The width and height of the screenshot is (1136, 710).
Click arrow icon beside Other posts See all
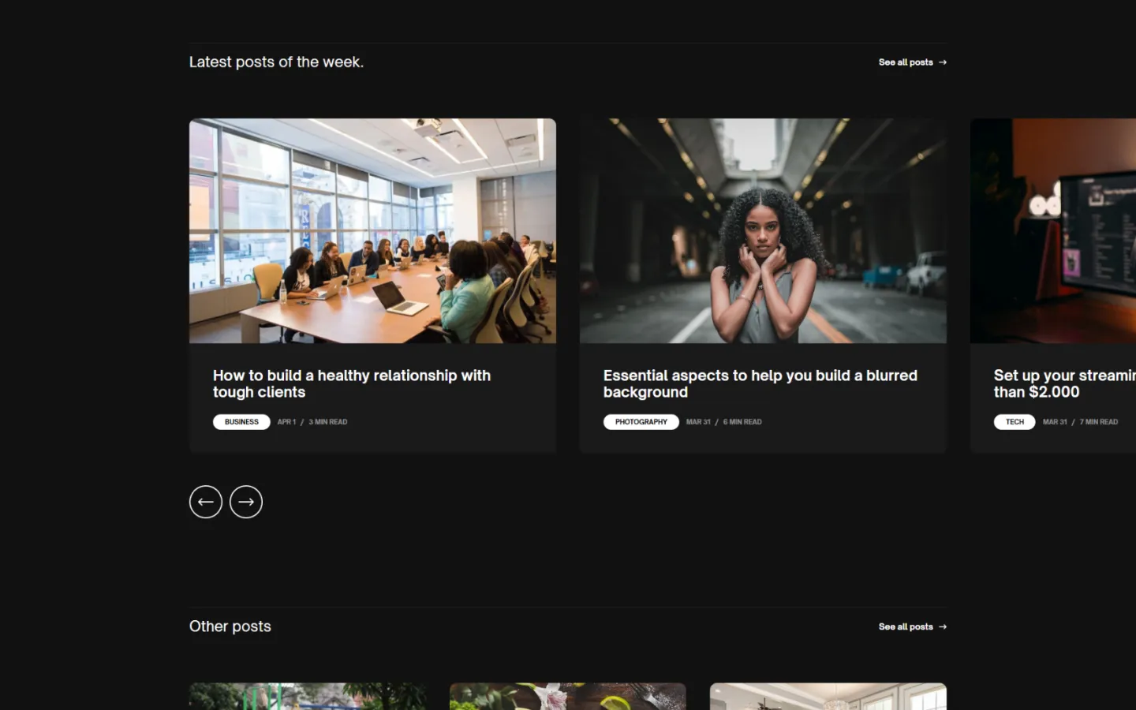[943, 627]
